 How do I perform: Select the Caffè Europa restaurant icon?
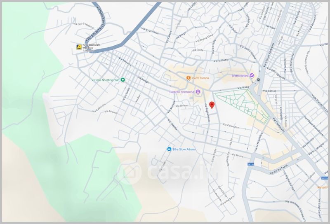point(188,77)
